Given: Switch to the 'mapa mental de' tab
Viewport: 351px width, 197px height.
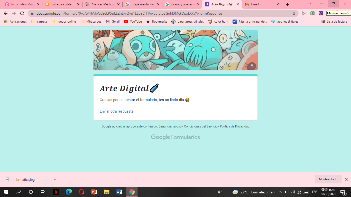Looking at the screenshot, I should click(142, 4).
